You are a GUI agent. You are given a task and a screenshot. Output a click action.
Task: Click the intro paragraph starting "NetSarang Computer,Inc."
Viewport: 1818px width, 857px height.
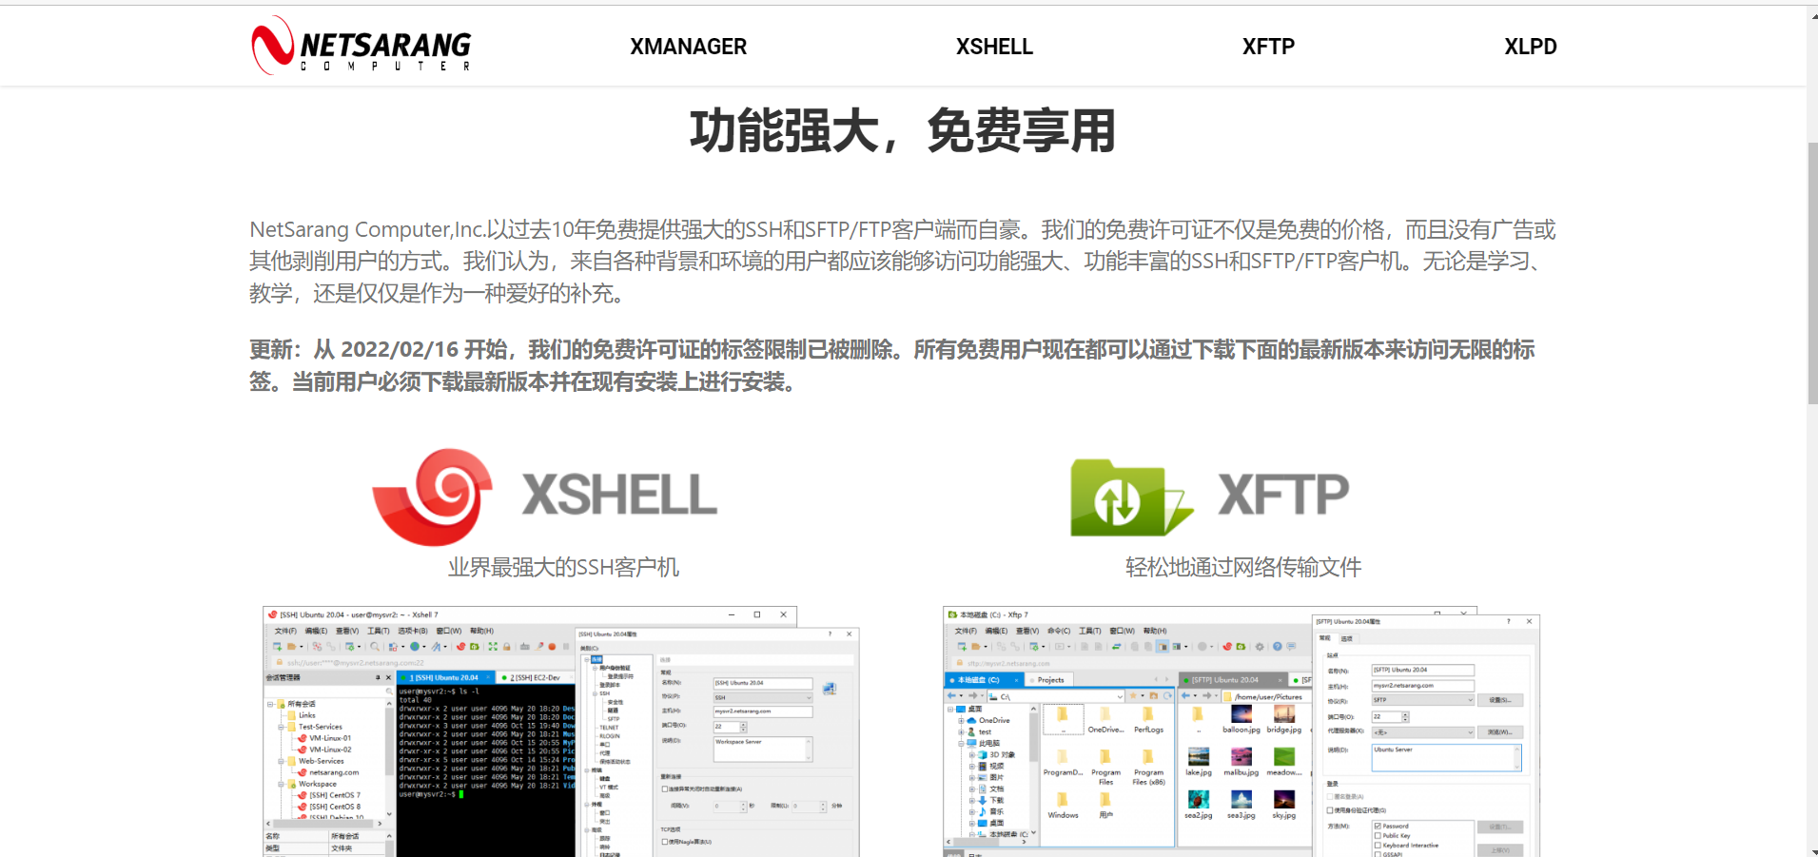point(902,262)
